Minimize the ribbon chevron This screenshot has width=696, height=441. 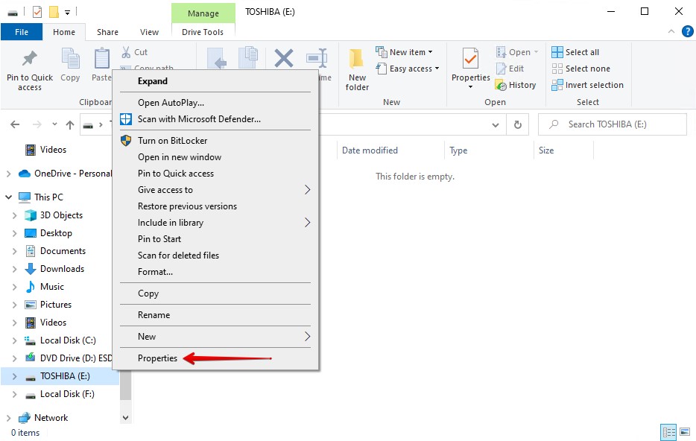point(671,31)
